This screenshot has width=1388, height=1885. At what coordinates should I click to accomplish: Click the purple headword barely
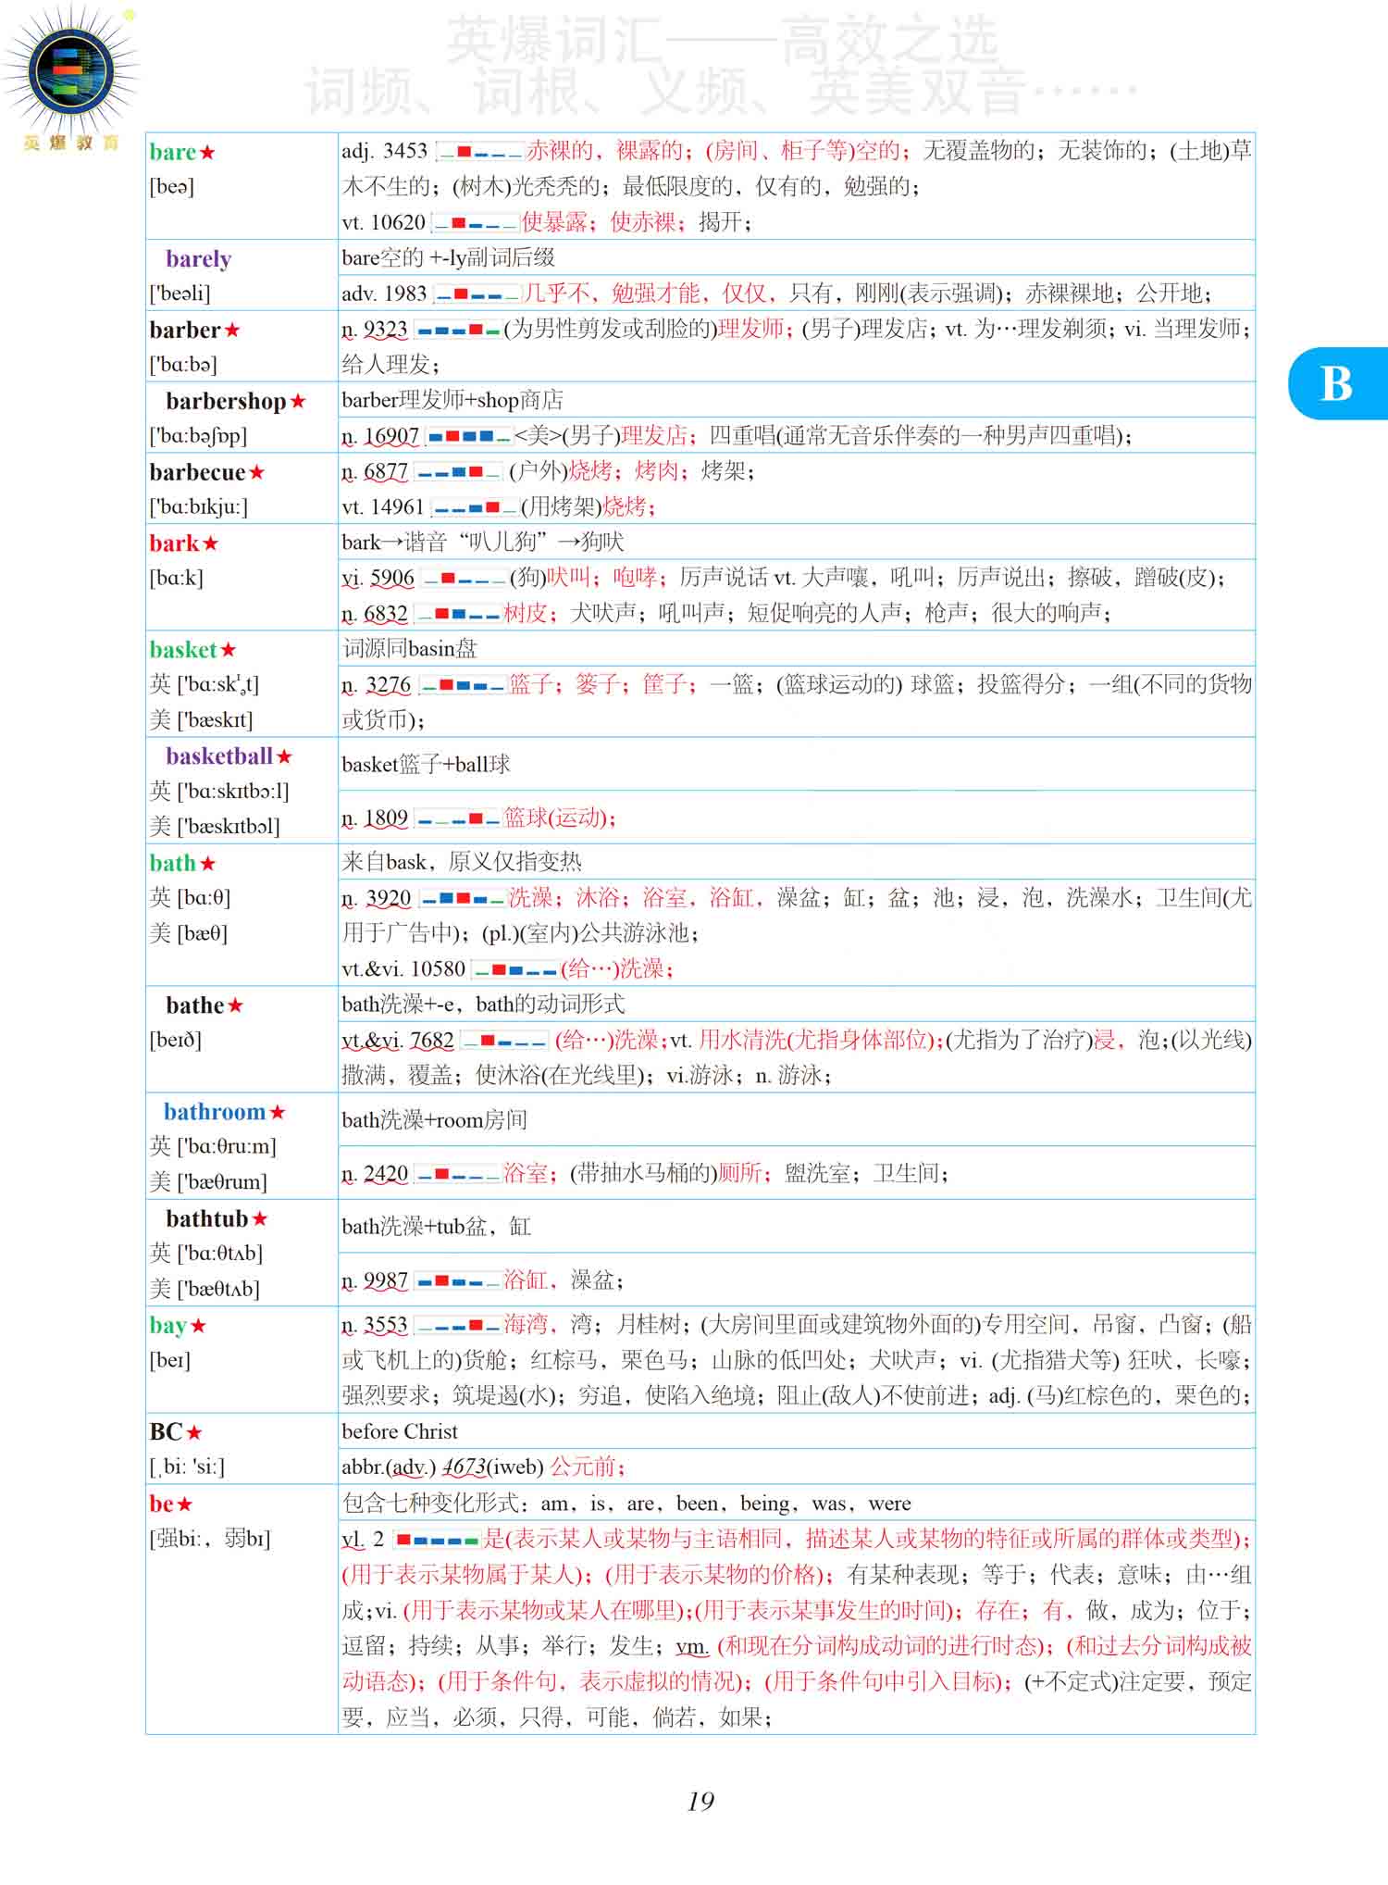click(198, 259)
